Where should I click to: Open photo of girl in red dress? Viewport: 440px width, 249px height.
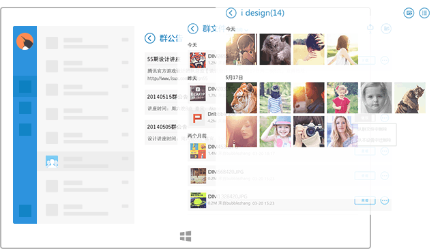coord(342,98)
